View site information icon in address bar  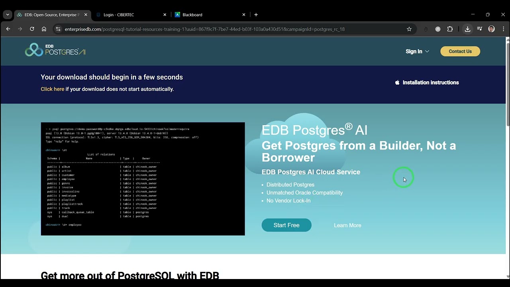tap(58, 29)
